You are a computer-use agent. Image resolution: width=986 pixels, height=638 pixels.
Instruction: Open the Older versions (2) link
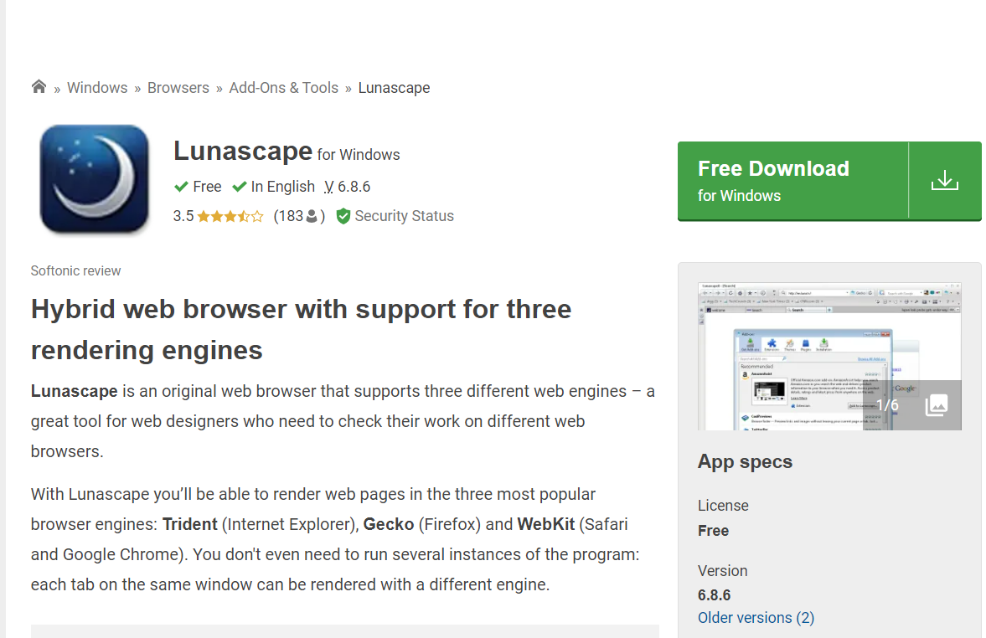tap(756, 618)
